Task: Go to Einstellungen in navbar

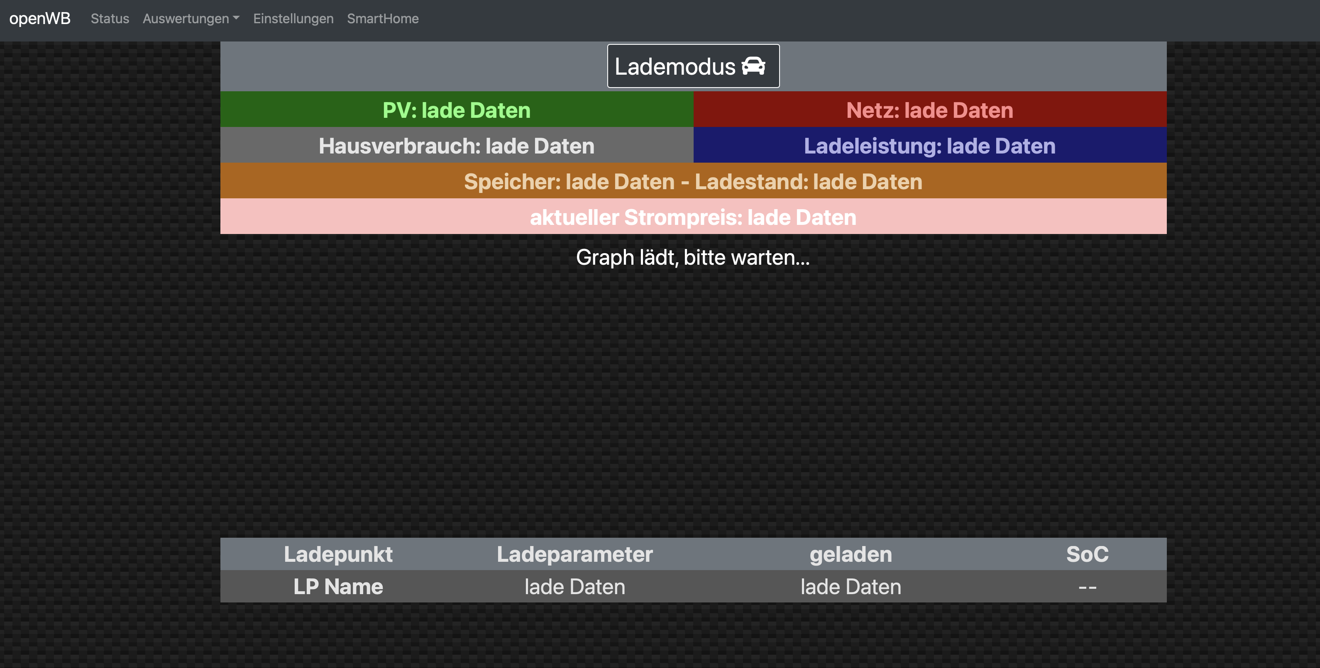Action: 293,18
